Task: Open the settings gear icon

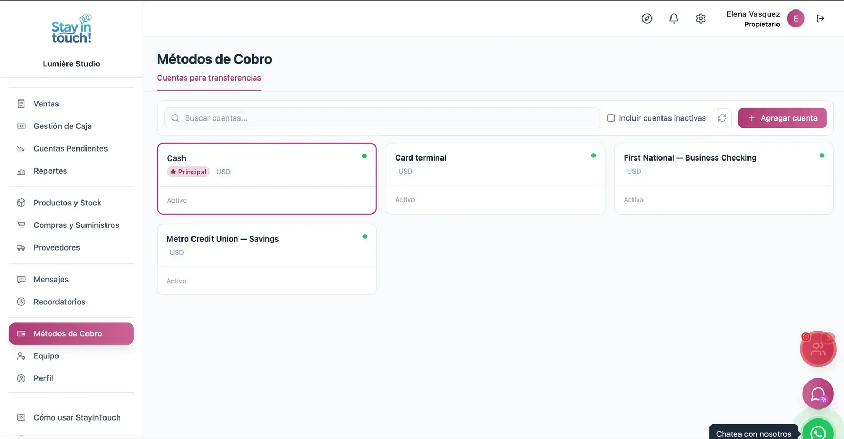Action: tap(701, 18)
